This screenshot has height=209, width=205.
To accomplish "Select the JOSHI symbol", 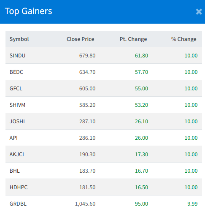I will pos(17,121).
